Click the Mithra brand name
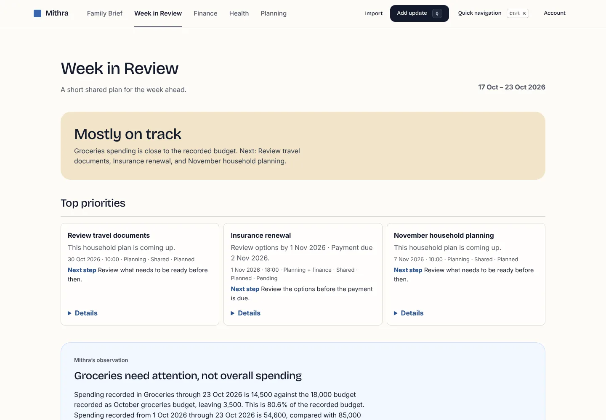Viewport: 606px width, 420px height. coord(57,13)
